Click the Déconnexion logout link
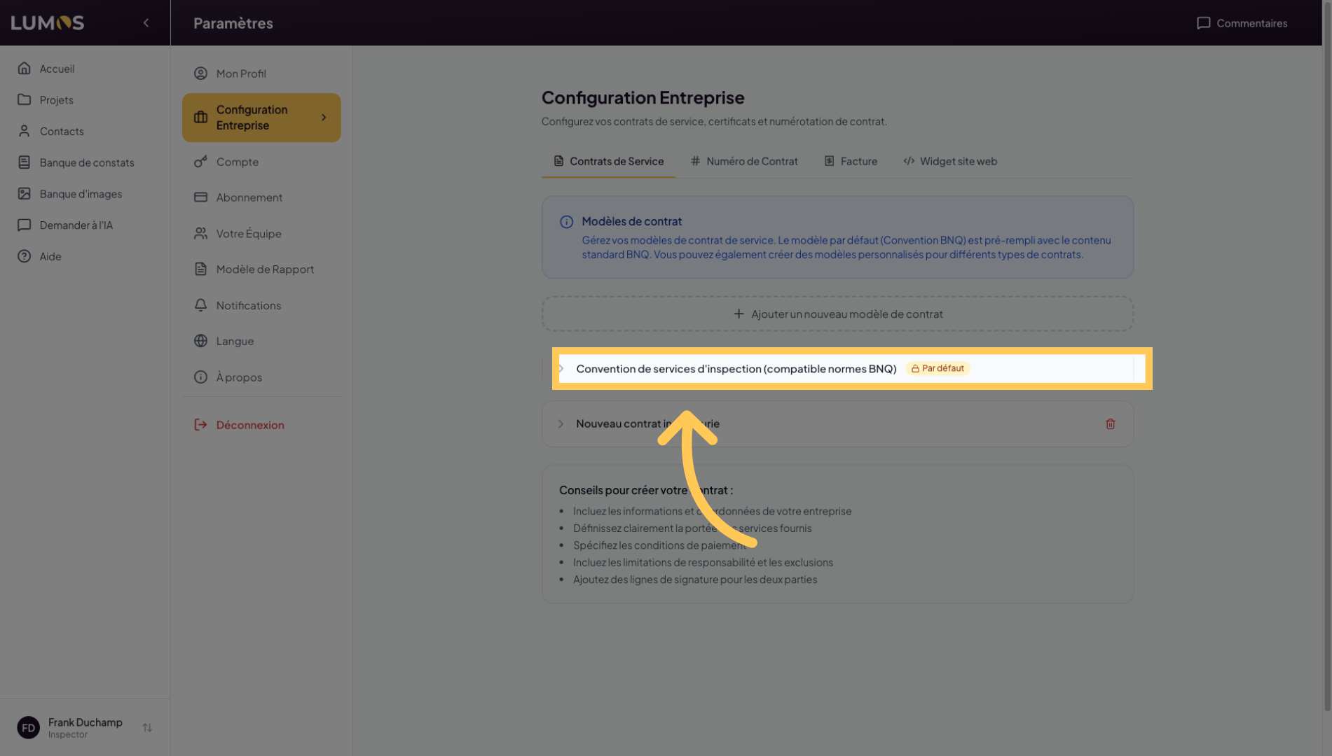The image size is (1332, 756). click(249, 425)
